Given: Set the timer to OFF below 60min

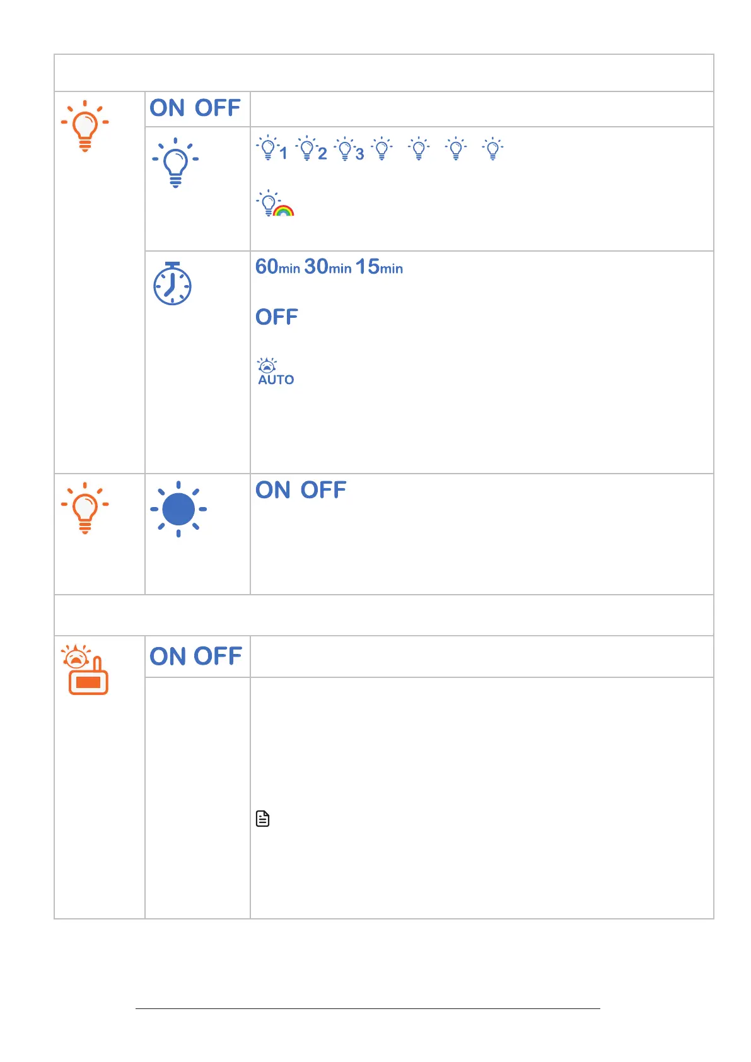Looking at the screenshot, I should coord(276,317).
